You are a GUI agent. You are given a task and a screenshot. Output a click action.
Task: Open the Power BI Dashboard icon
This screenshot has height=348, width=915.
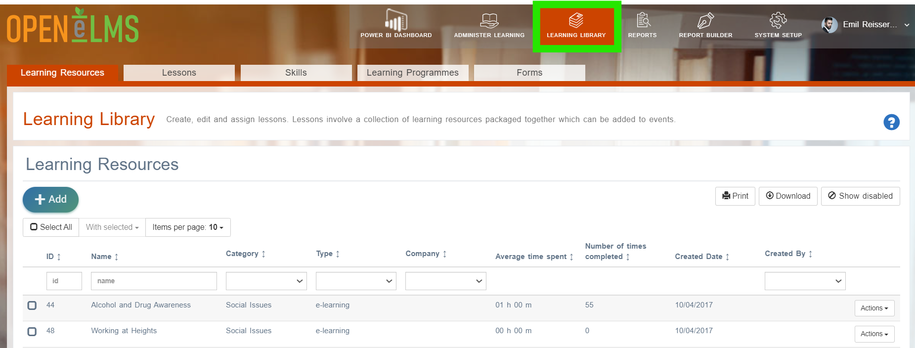(396, 20)
